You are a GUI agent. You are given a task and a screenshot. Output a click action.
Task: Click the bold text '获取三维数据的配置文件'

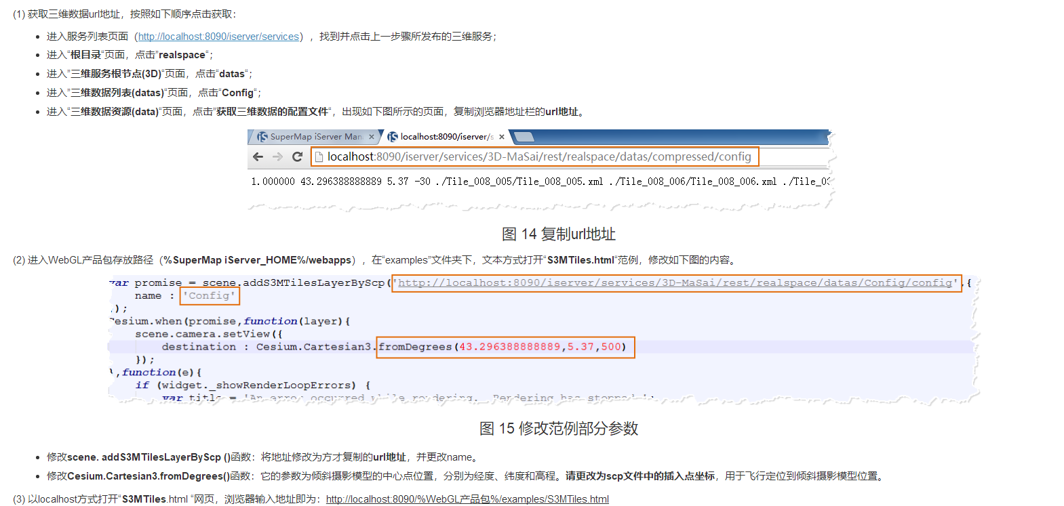point(272,112)
